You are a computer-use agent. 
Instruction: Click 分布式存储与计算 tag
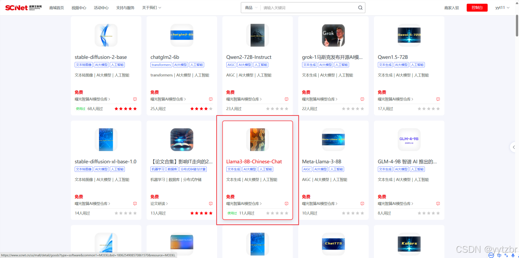click(x=193, y=169)
